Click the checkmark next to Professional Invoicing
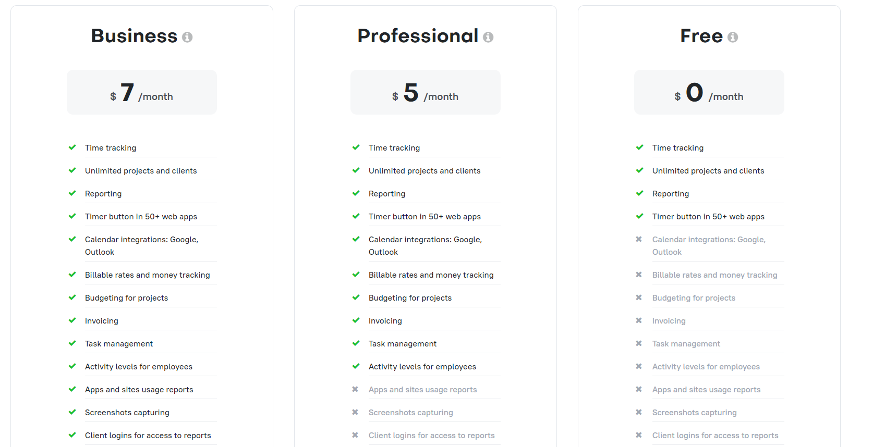Screen dimensions: 873x447 pyautogui.click(x=356, y=320)
